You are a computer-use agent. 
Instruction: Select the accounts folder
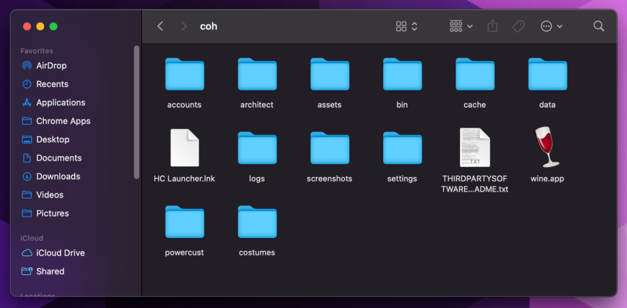[184, 75]
